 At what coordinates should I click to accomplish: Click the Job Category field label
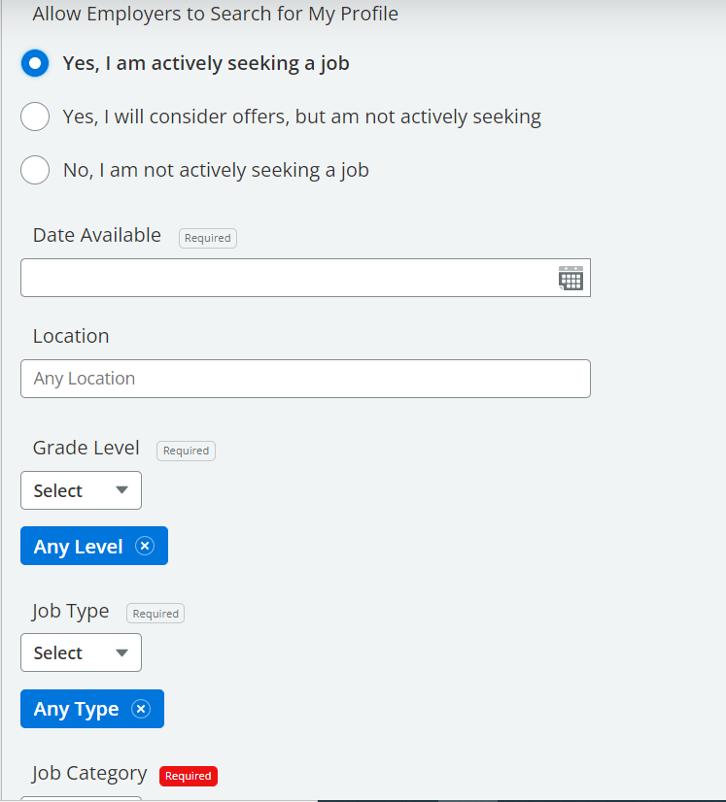pos(89,774)
